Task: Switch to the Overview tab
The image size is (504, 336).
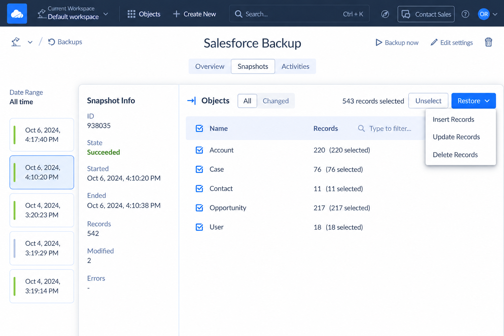Action: click(x=210, y=66)
